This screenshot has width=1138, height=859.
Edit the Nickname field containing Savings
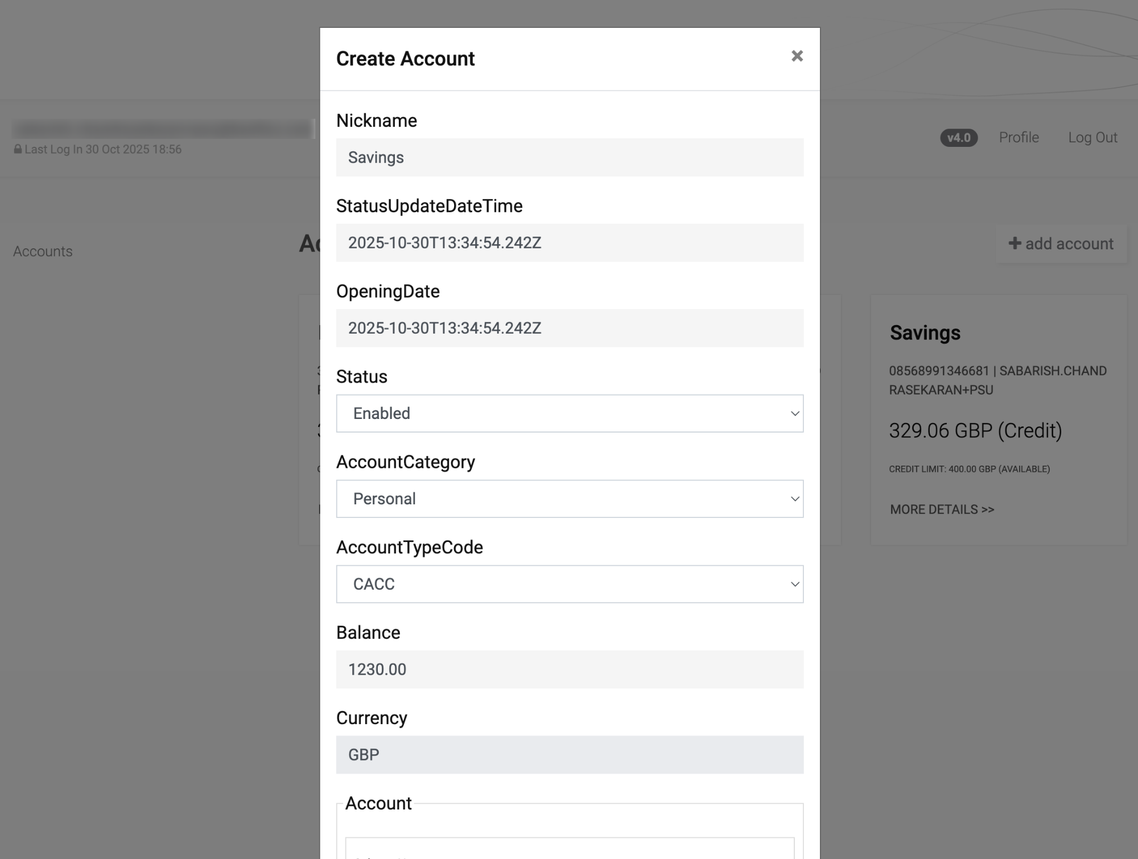[x=570, y=157]
